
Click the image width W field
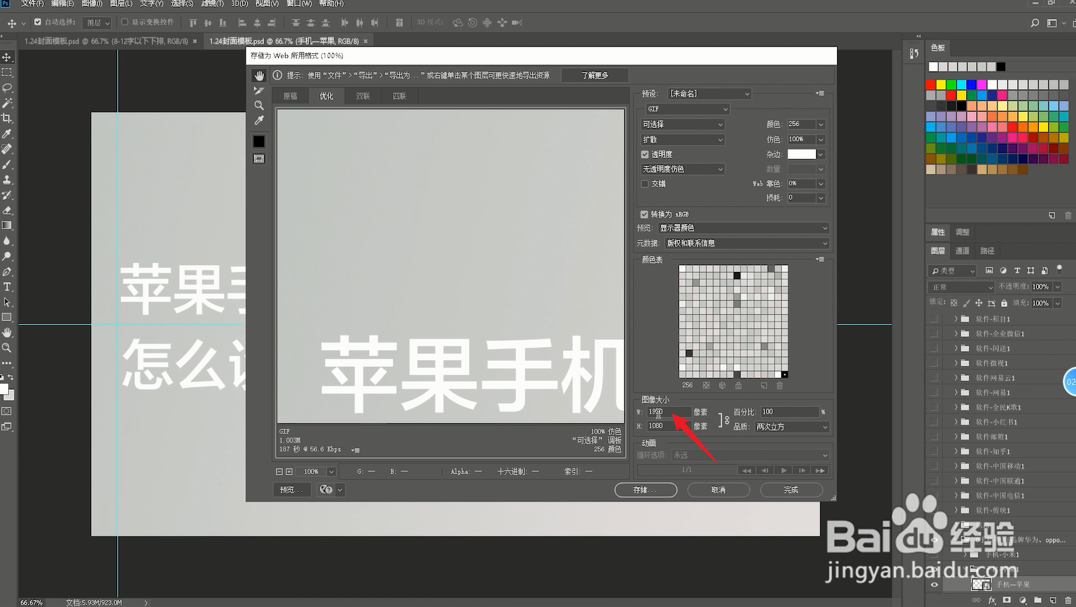coord(669,411)
